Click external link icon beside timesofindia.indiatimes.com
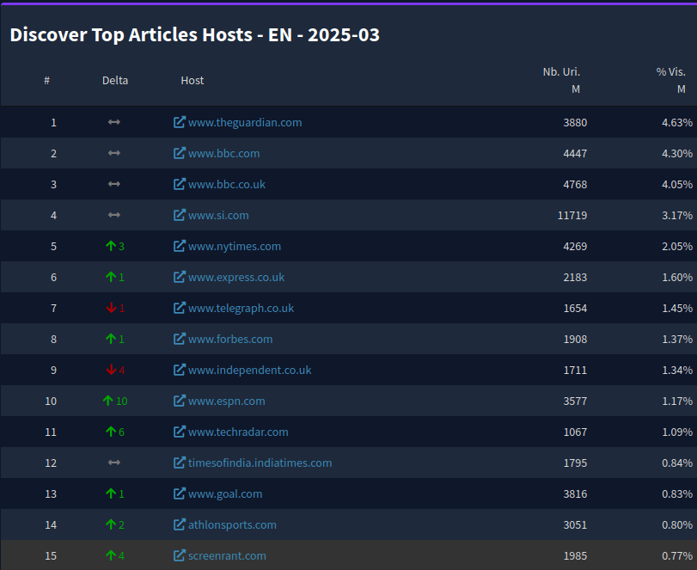Screen dimensions: 697x570 coord(179,463)
